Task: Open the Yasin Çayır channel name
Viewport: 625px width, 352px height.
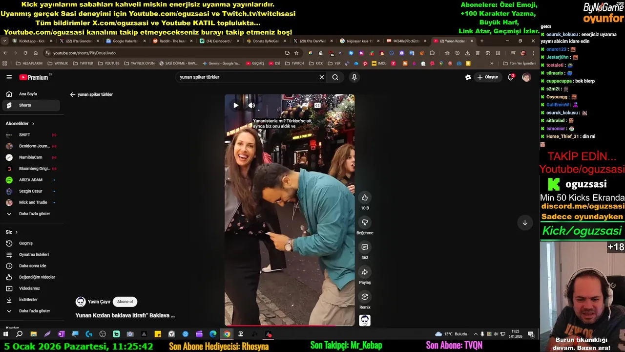Action: pyautogui.click(x=99, y=302)
